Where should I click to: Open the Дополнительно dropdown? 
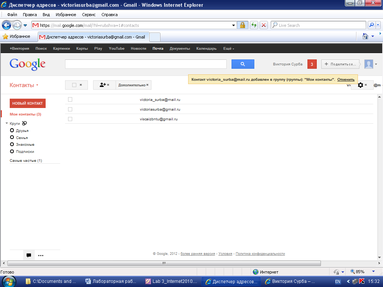pos(134,85)
